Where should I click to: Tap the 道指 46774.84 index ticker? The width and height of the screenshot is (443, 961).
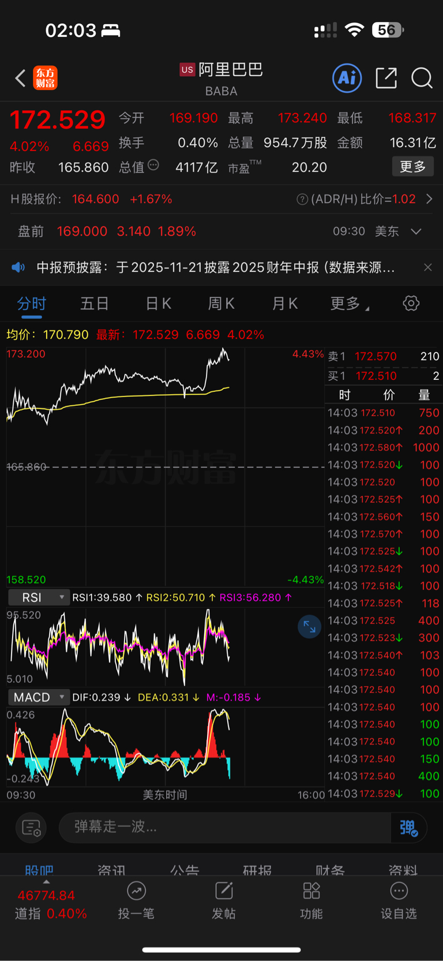[x=51, y=904]
